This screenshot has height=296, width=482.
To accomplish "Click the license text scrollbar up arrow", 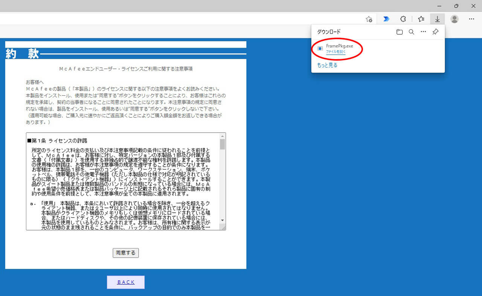I will [x=222, y=136].
